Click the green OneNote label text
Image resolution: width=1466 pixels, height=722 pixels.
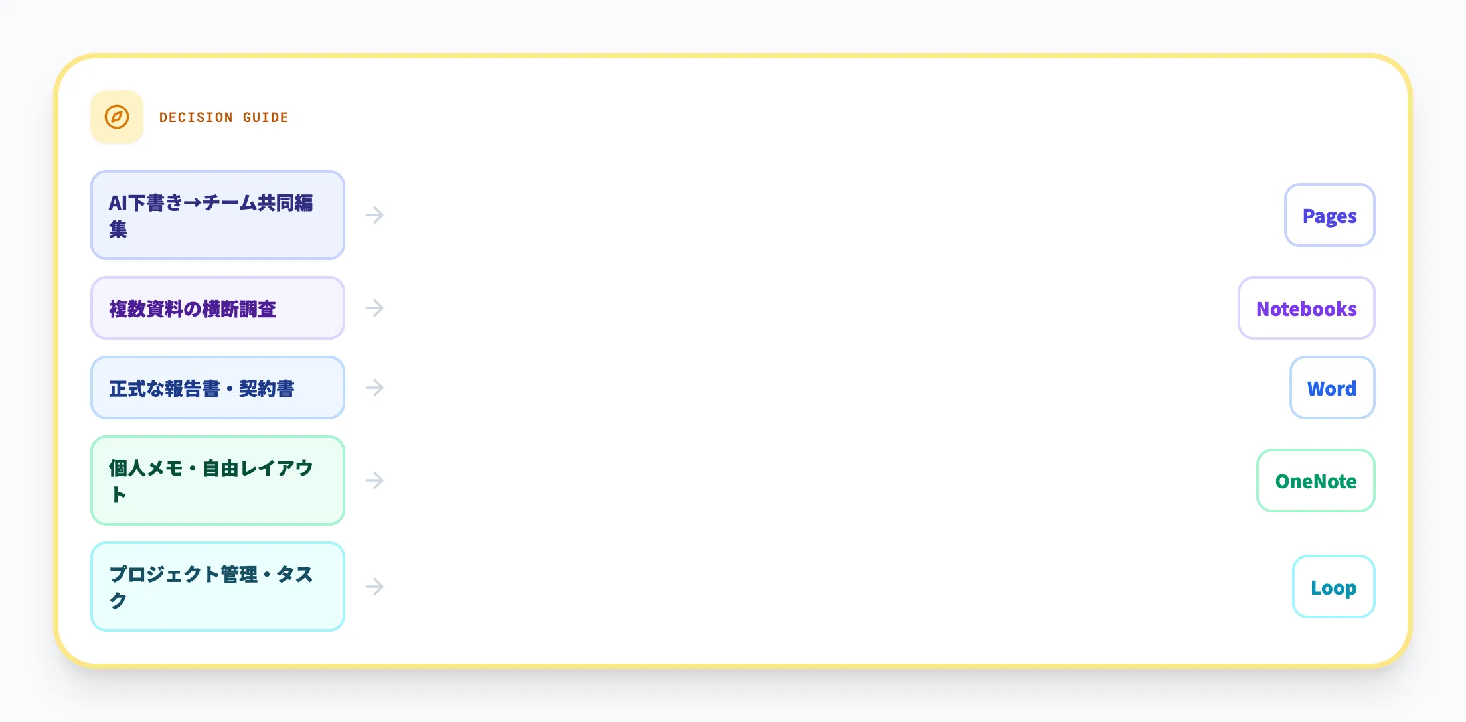[x=1315, y=482]
